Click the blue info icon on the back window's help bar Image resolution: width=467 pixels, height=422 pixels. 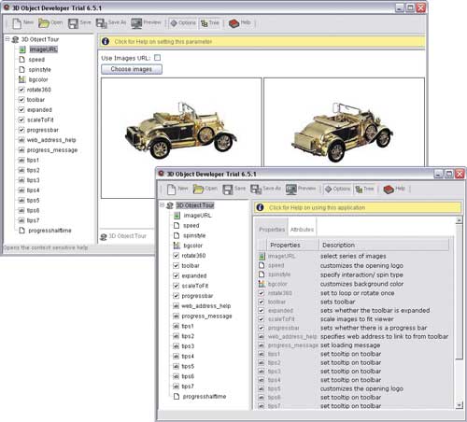pos(106,41)
